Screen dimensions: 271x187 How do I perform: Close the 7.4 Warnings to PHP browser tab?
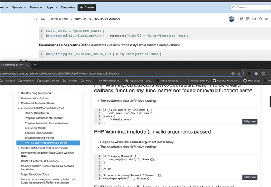point(28,65)
